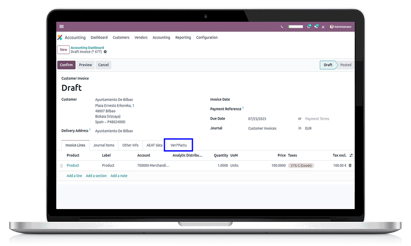Open the Reporting menu
Screen dimensions: 411x246
(x=183, y=37)
